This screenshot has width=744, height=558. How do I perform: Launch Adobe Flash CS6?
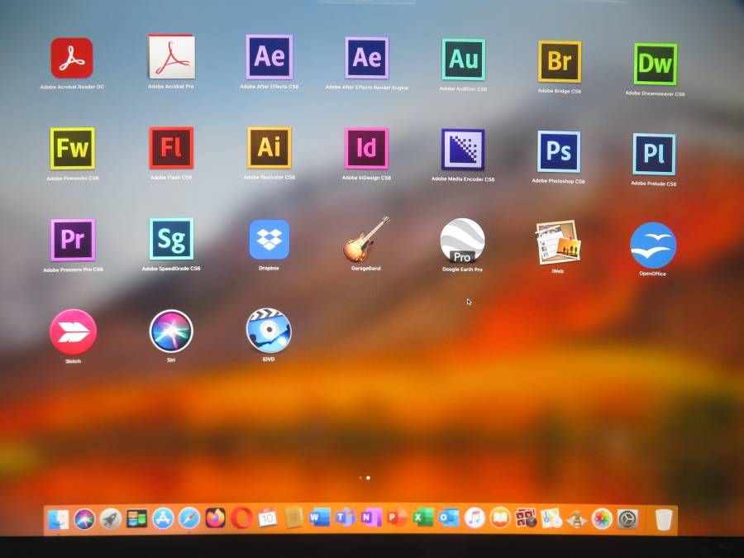click(x=171, y=148)
